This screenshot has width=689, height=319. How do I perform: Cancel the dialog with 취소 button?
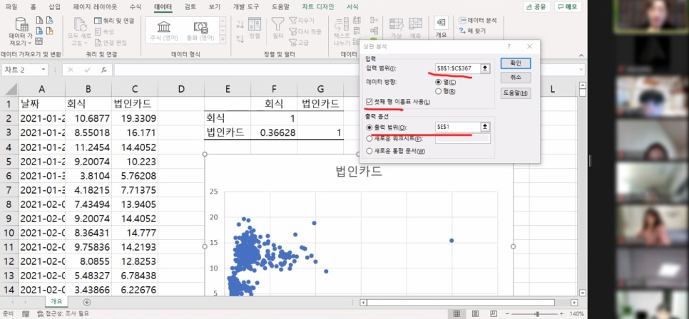tap(516, 78)
